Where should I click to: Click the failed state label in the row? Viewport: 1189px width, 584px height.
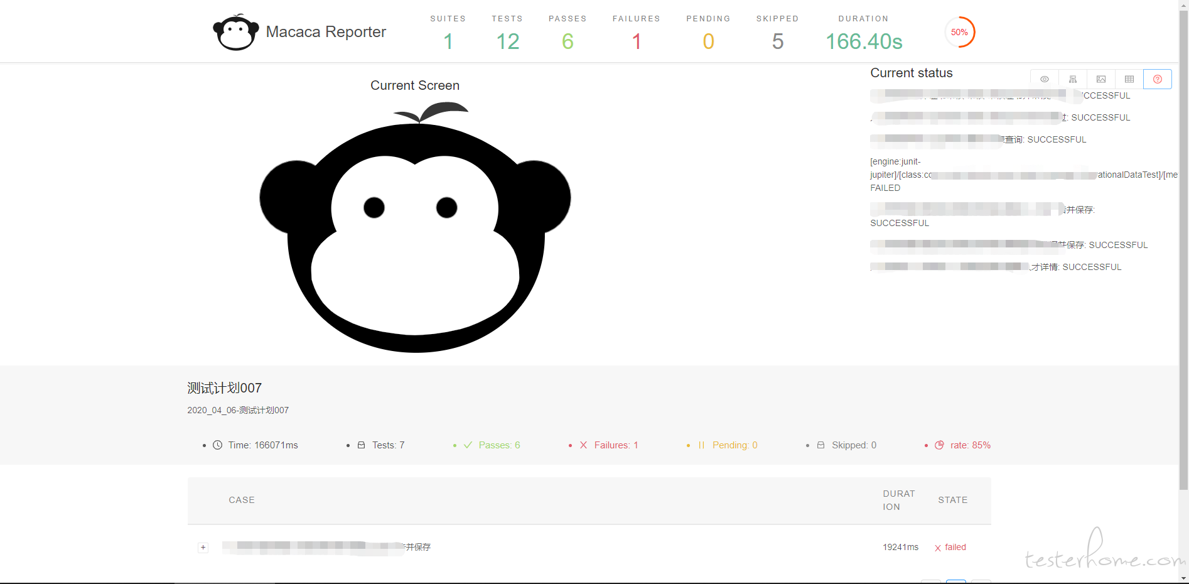pyautogui.click(x=955, y=548)
